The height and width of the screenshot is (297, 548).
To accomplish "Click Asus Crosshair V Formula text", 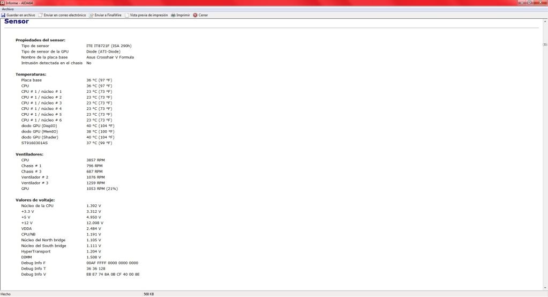I will pos(110,57).
